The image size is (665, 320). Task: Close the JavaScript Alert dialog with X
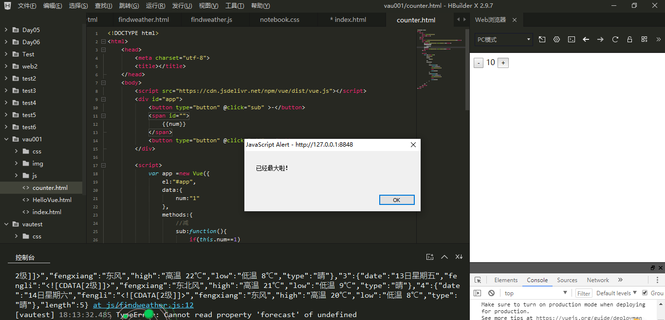point(413,145)
